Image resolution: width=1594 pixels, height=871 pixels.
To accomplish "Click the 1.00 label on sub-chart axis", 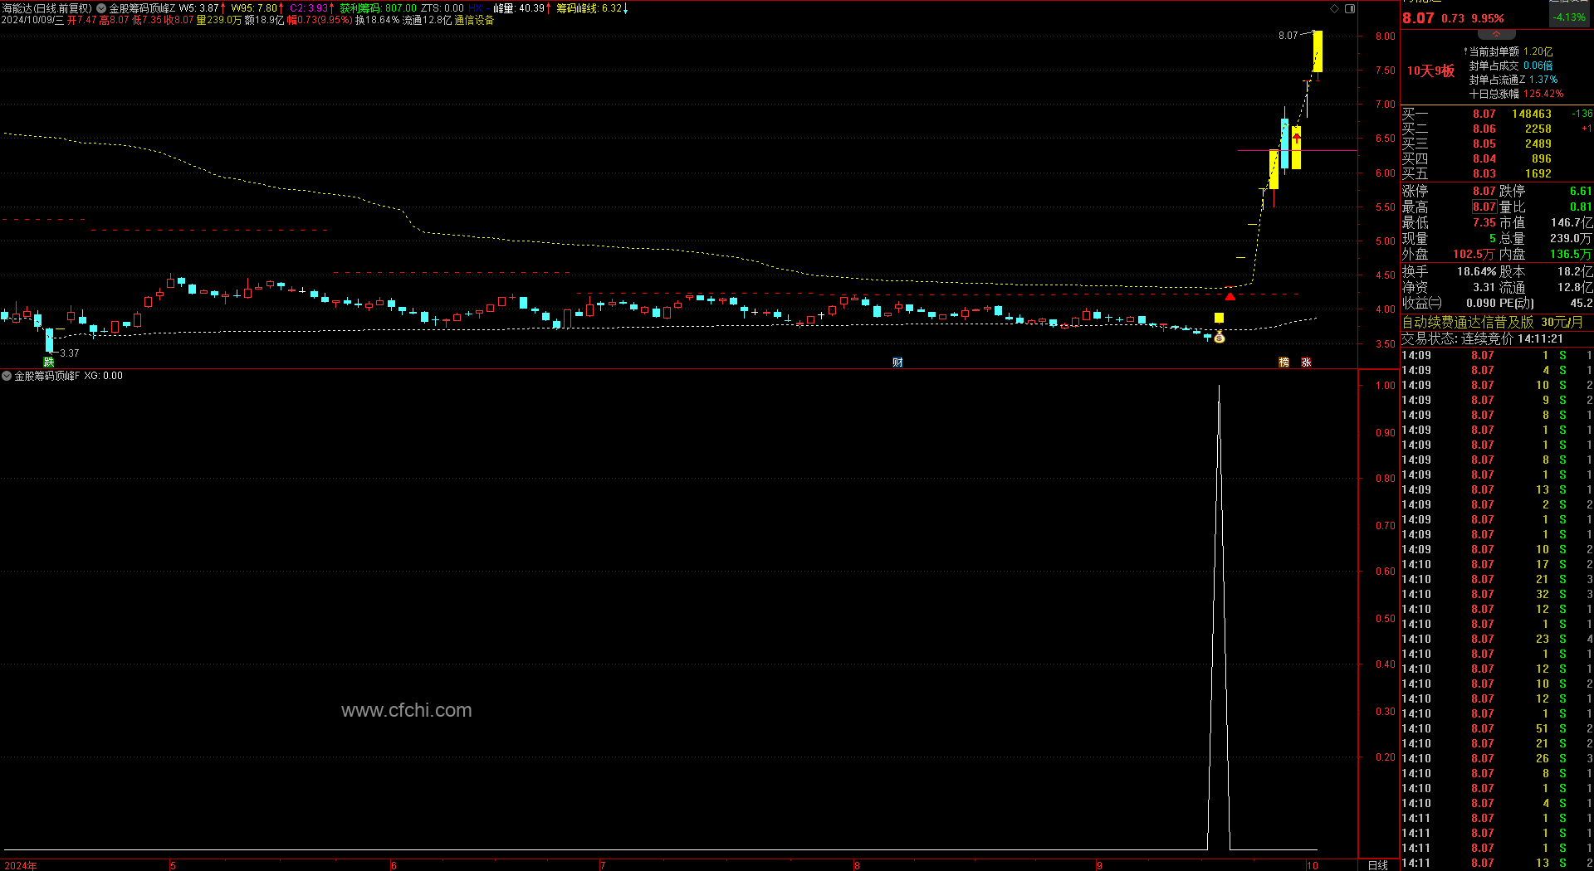I will [1385, 386].
